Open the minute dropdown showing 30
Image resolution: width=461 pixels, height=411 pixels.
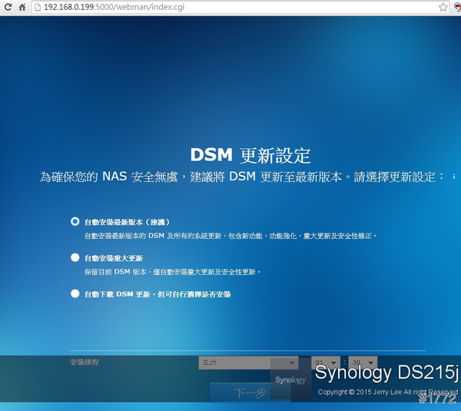[363, 363]
